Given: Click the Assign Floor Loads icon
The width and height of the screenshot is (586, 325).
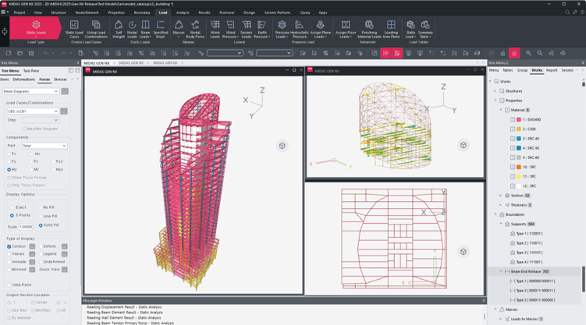Looking at the screenshot, I should click(345, 29).
